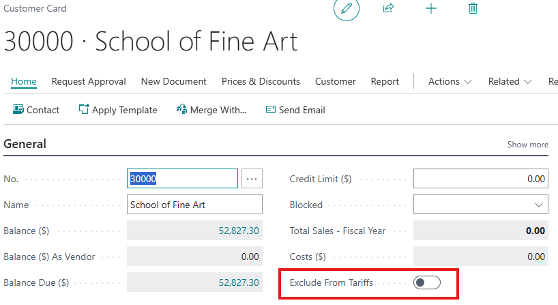The width and height of the screenshot is (558, 305).
Task: Click the share icon at top
Action: [389, 8]
